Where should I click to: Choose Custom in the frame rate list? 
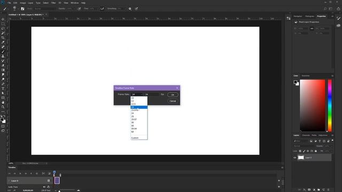(139, 138)
